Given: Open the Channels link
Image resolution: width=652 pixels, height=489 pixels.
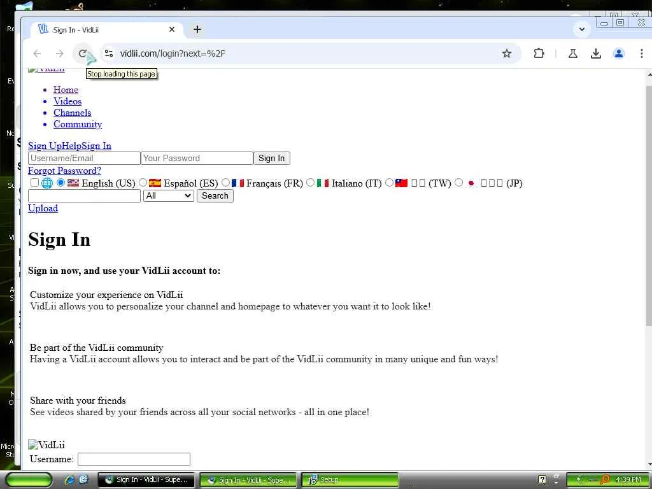Looking at the screenshot, I should [73, 113].
